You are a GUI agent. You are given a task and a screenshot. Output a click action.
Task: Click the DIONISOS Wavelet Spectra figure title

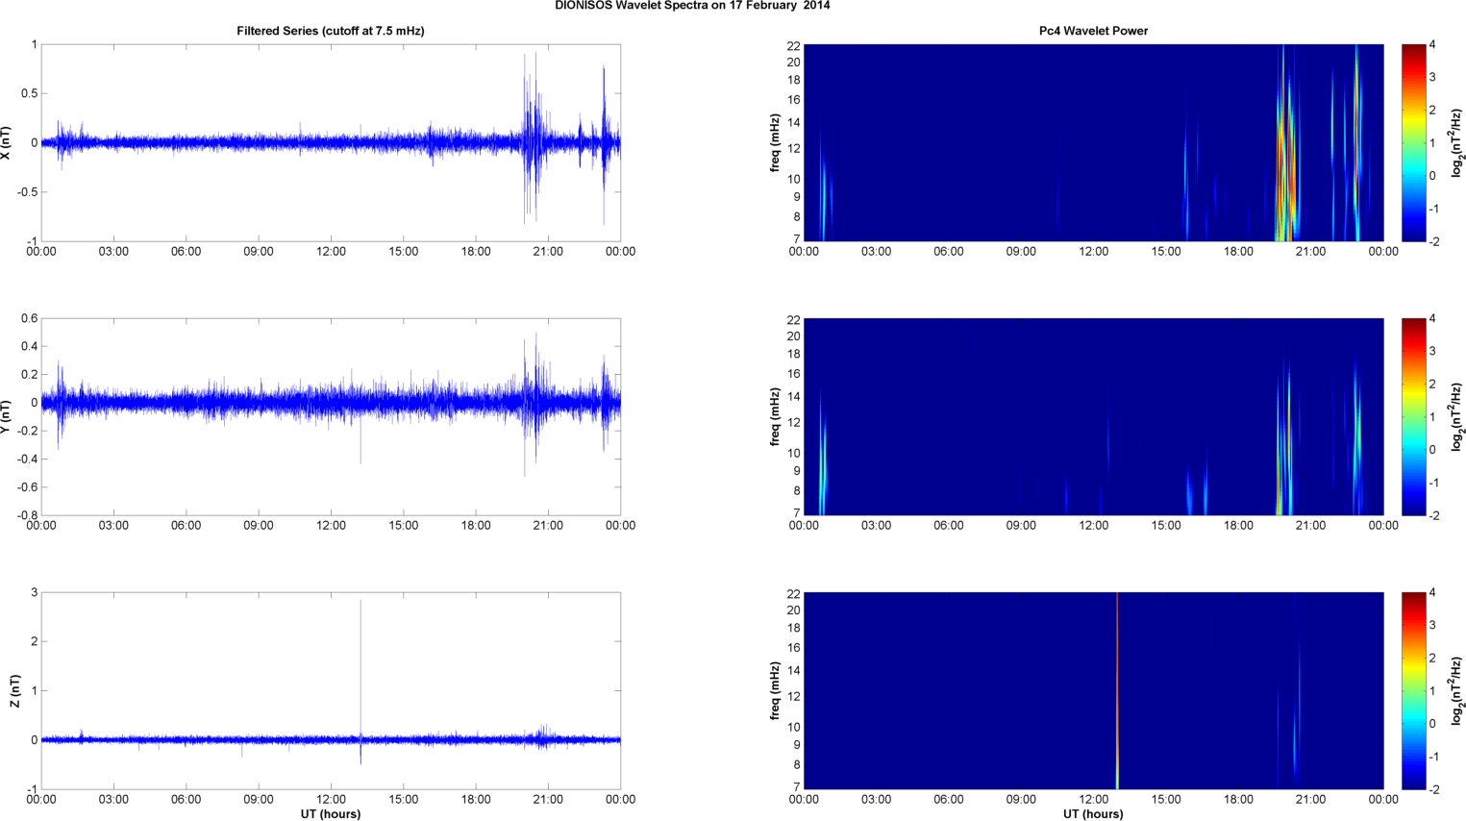coord(692,6)
